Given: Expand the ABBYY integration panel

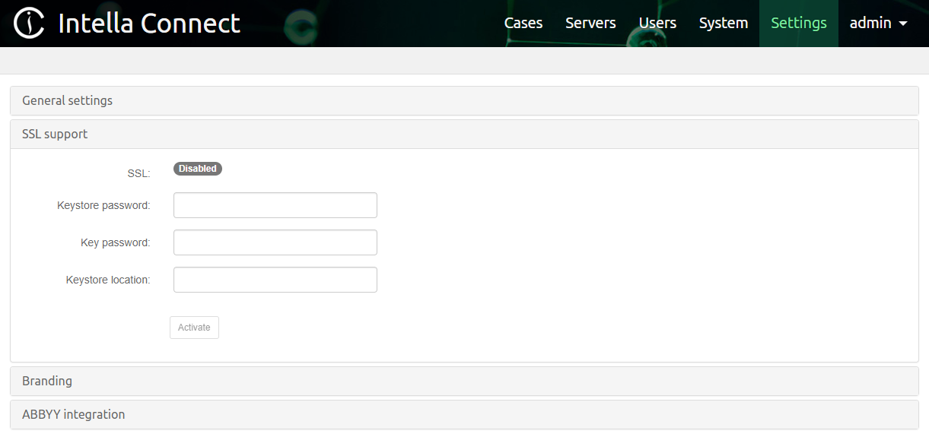Looking at the screenshot, I should (73, 414).
